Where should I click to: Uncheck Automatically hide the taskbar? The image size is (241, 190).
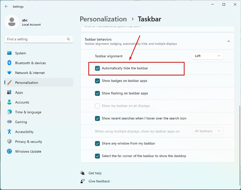pyautogui.click(x=97, y=68)
